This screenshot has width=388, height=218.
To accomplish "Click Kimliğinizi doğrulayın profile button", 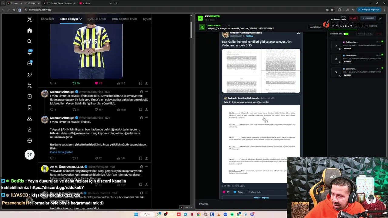I will (369, 10).
